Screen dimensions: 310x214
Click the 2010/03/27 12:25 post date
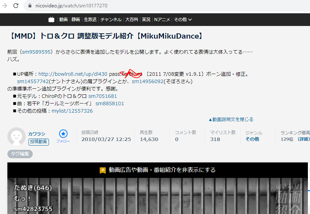point(106,139)
